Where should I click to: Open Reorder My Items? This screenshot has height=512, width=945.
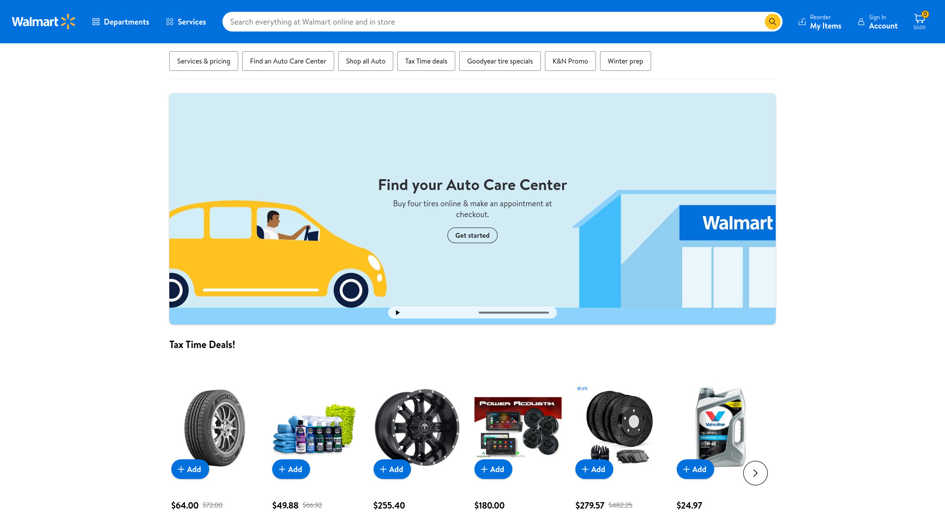[x=820, y=22]
